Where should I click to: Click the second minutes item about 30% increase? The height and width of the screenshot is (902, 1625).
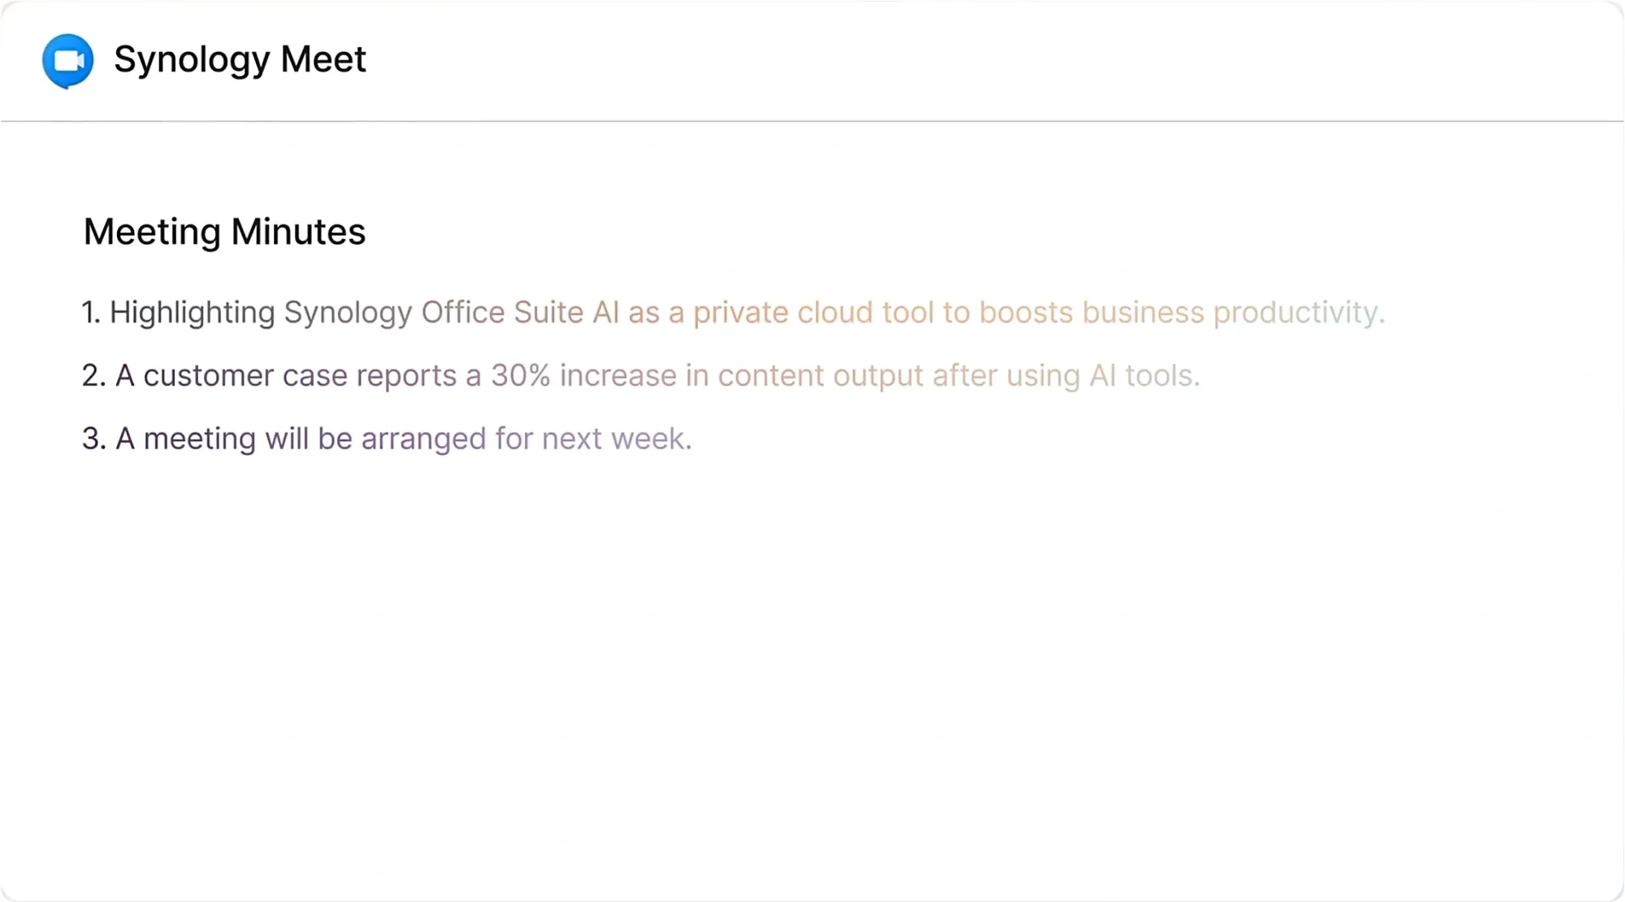click(640, 375)
